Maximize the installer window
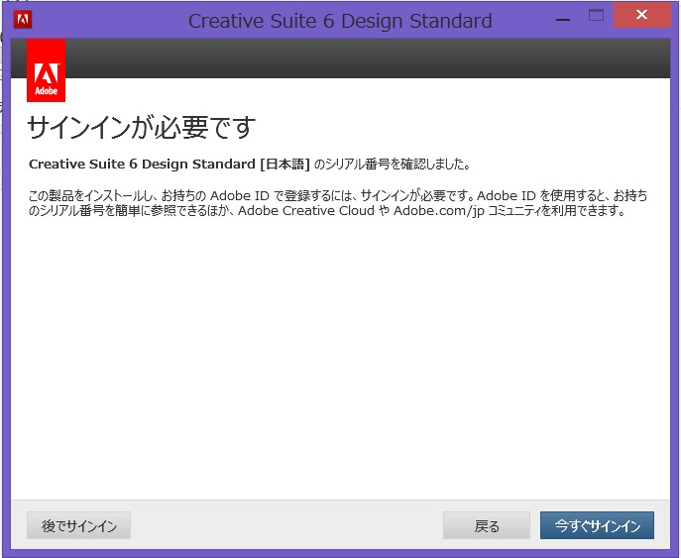681x558 pixels. click(x=596, y=16)
